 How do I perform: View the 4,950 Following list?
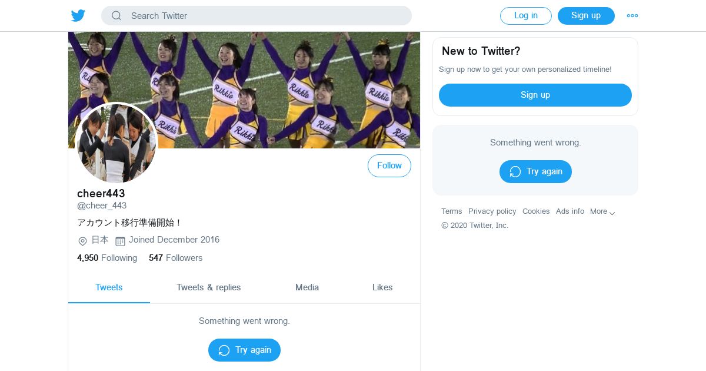[x=107, y=258]
